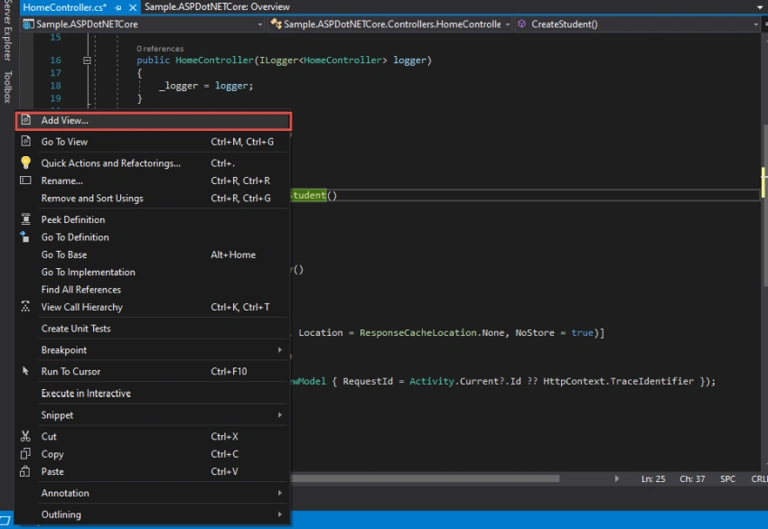Open View Call Hierarchy
The height and width of the screenshot is (529, 768).
[154, 307]
